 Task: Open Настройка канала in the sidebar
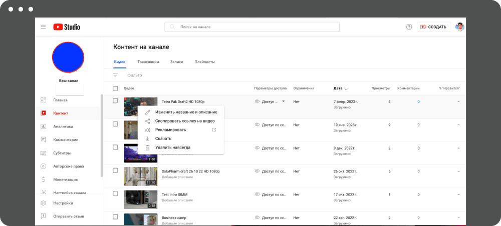tap(69, 192)
